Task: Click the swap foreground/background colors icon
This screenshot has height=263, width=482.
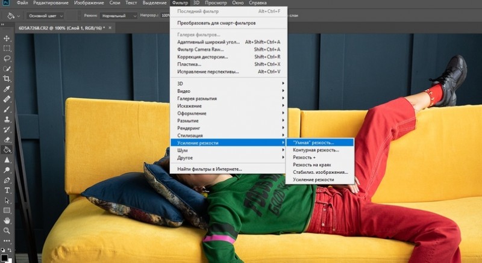Action: (10, 250)
